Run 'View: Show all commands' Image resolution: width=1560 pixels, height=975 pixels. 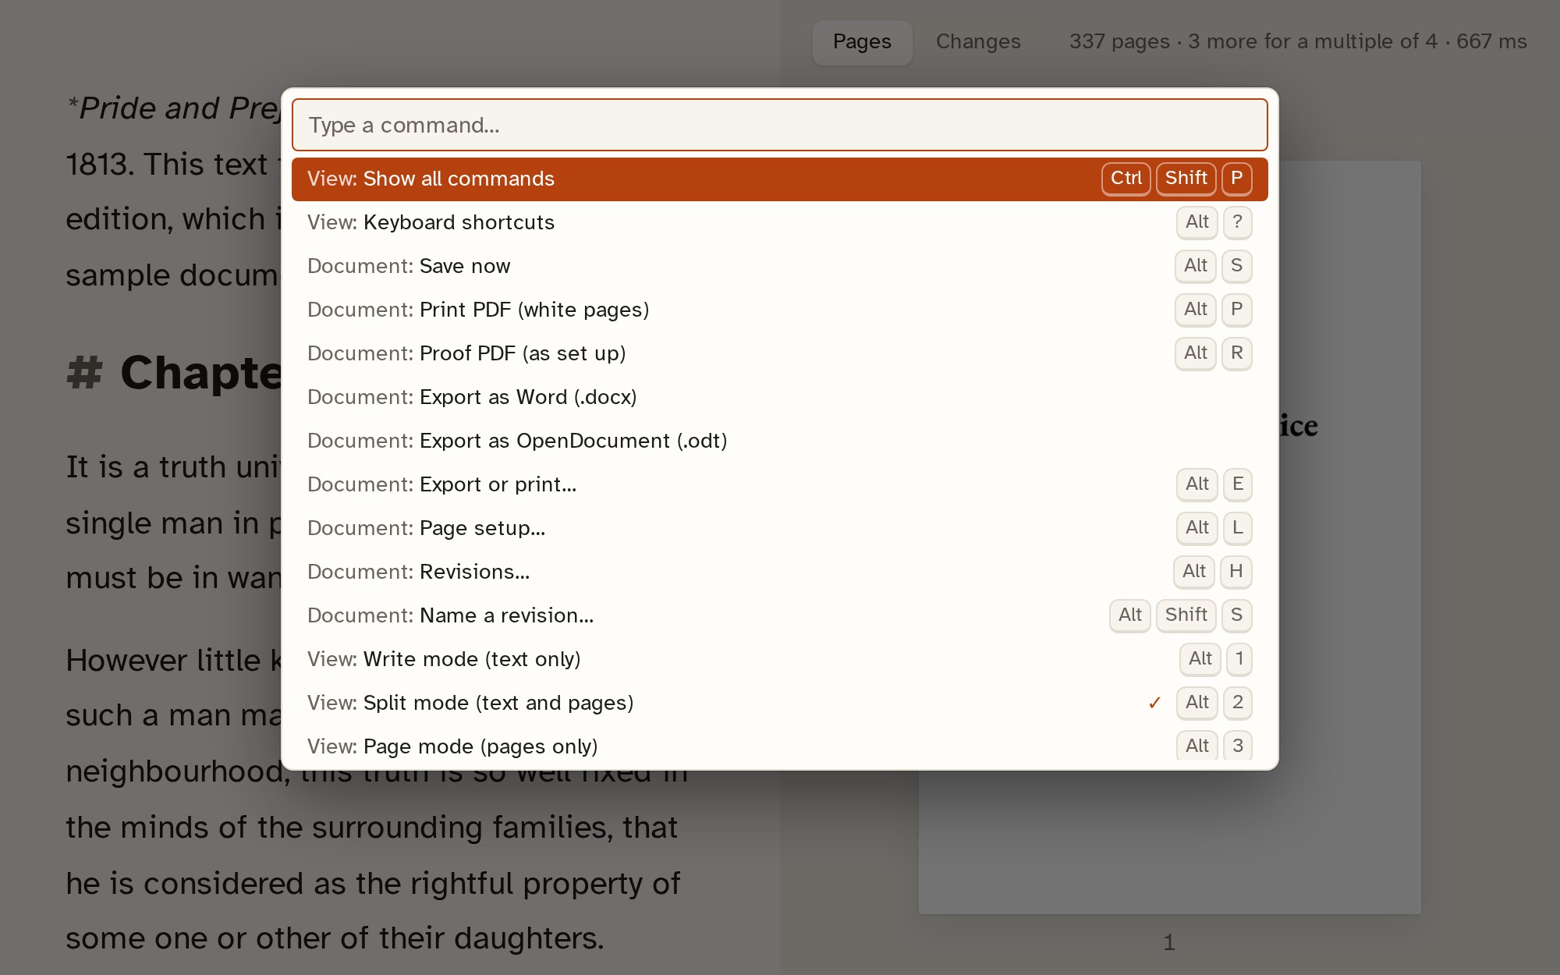(779, 179)
